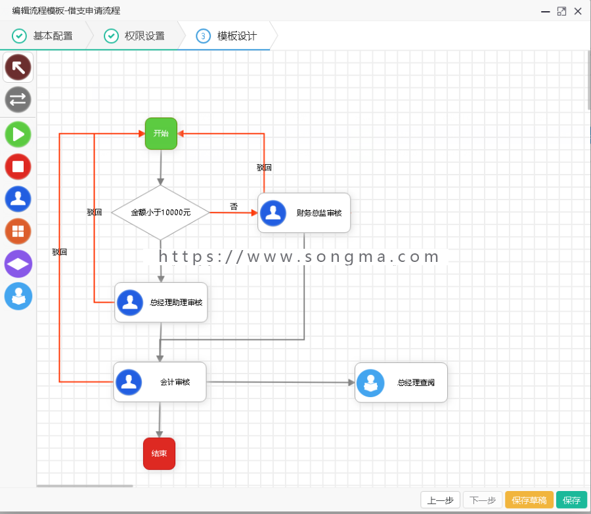Select the 开始 start node on canvas
Screen dimensions: 591x514
pyautogui.click(x=161, y=133)
